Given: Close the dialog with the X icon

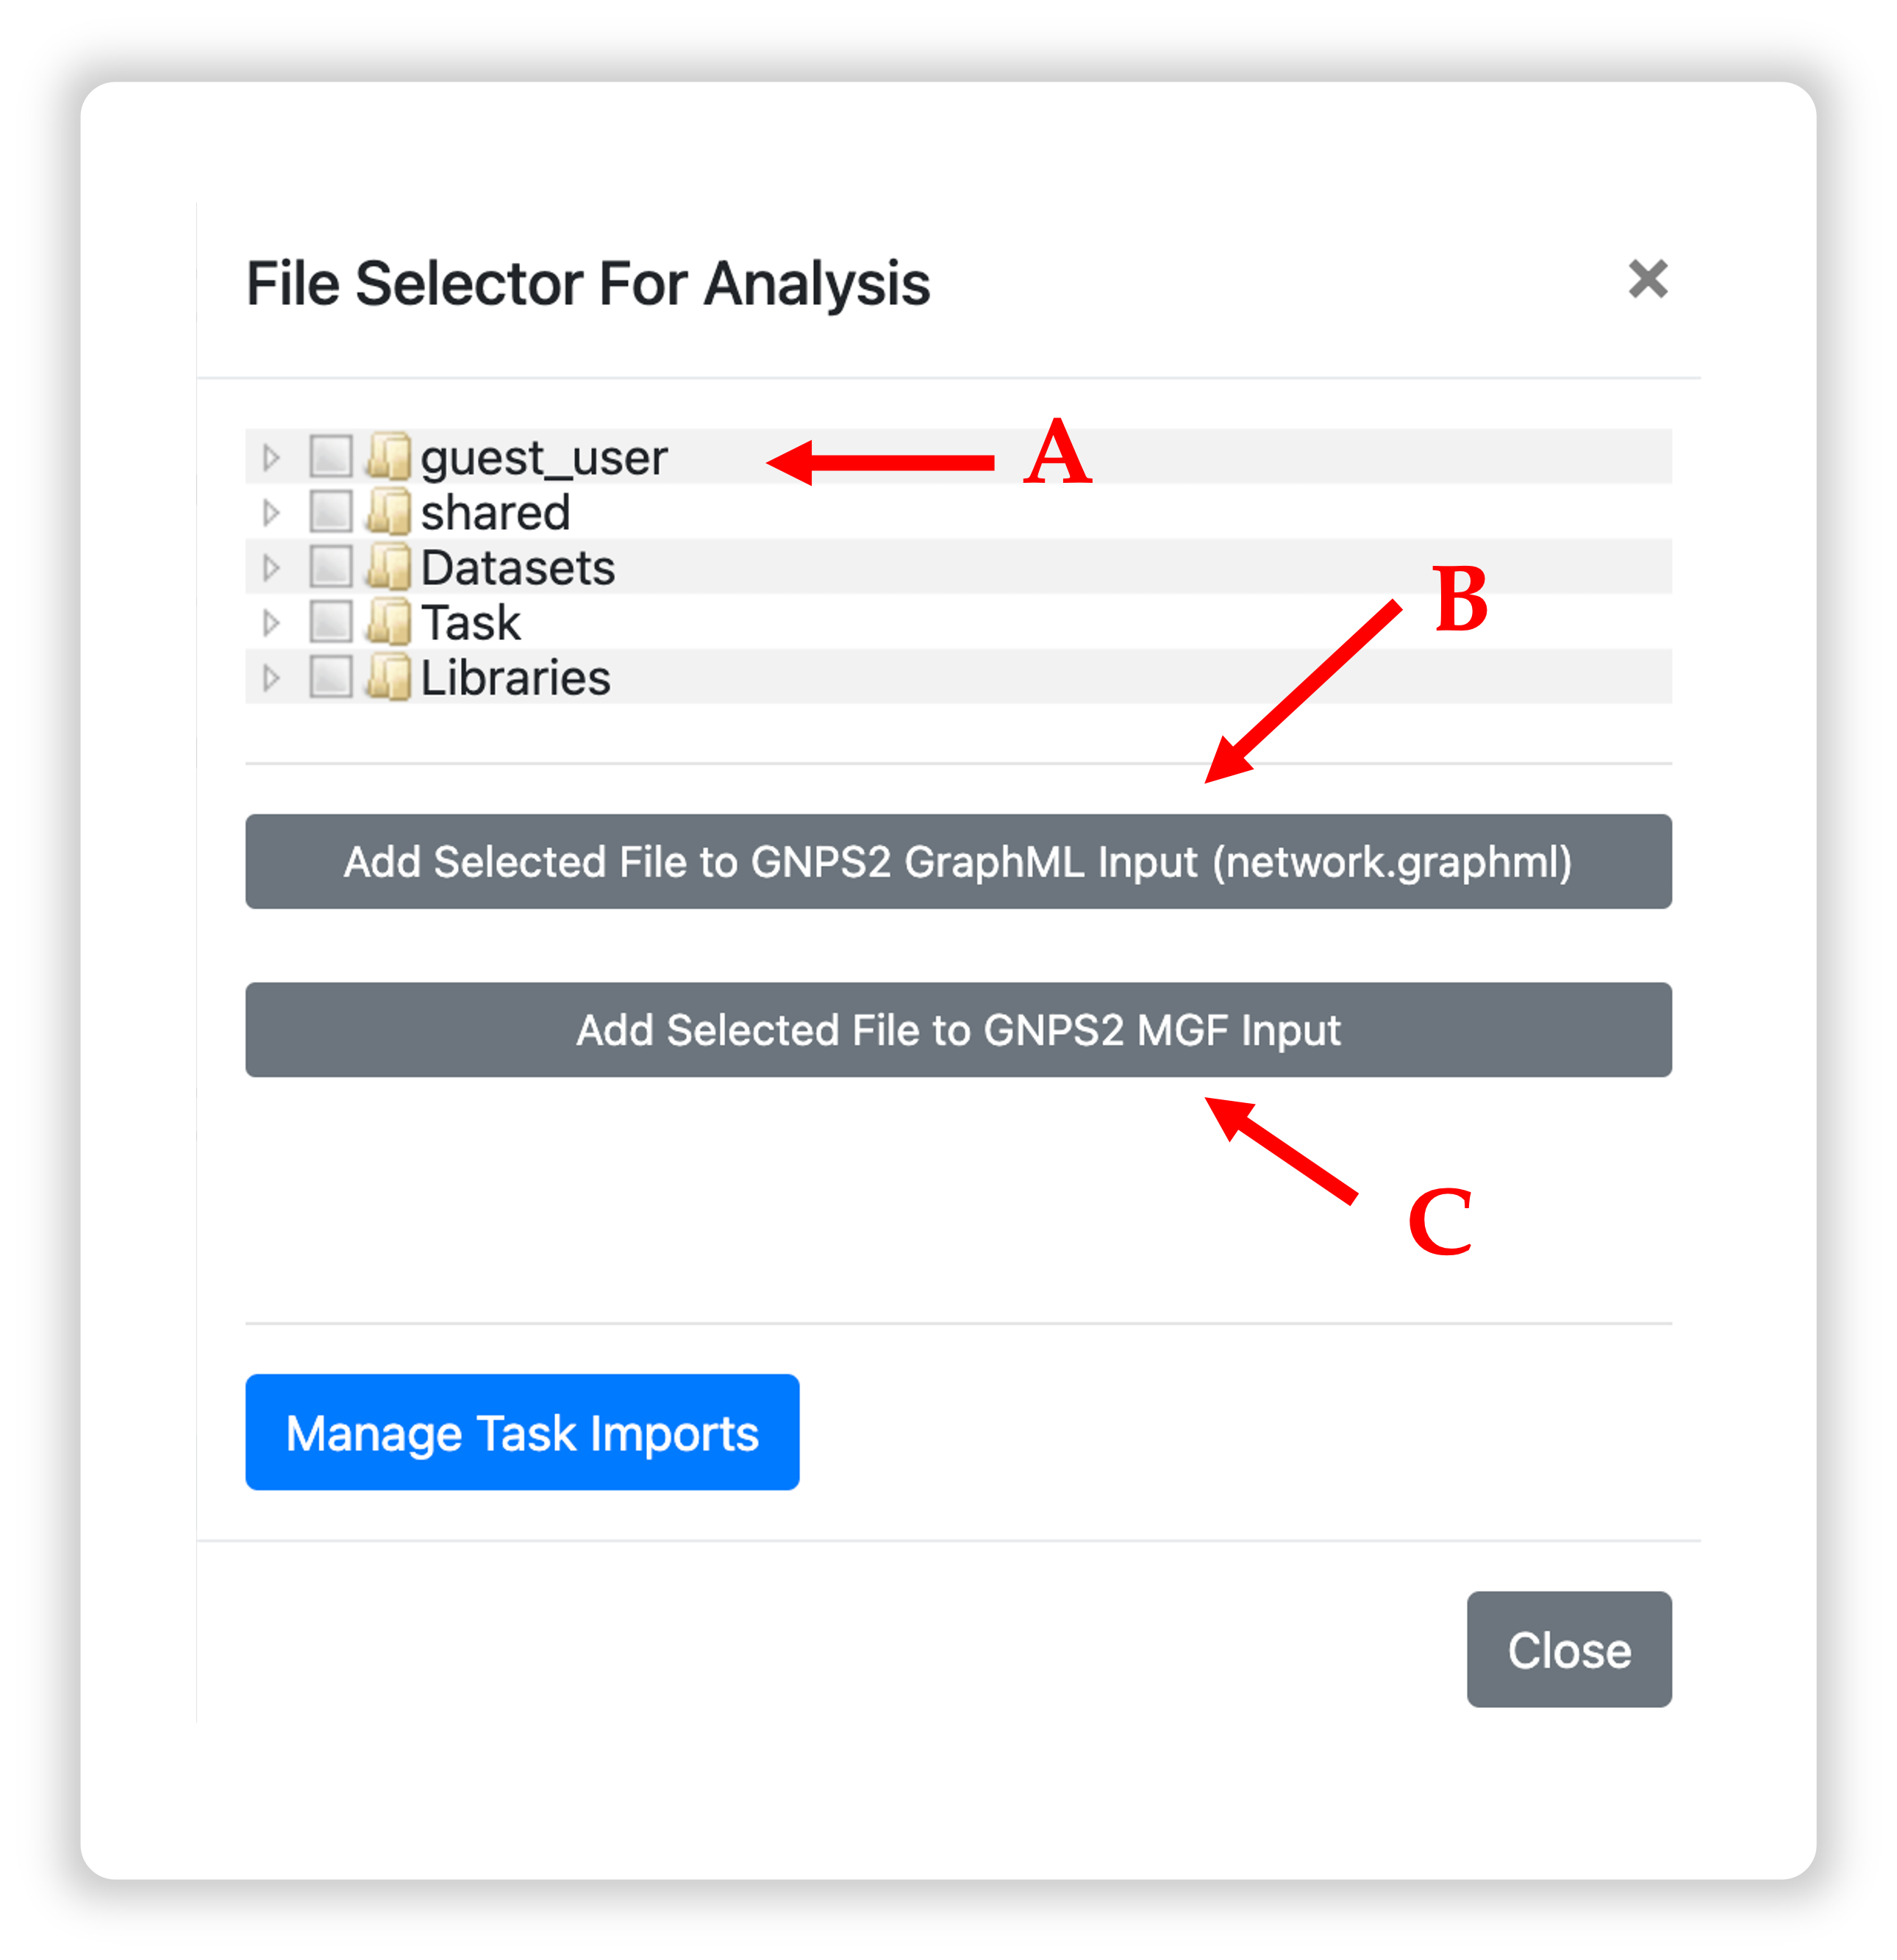Looking at the screenshot, I should (x=1647, y=279).
